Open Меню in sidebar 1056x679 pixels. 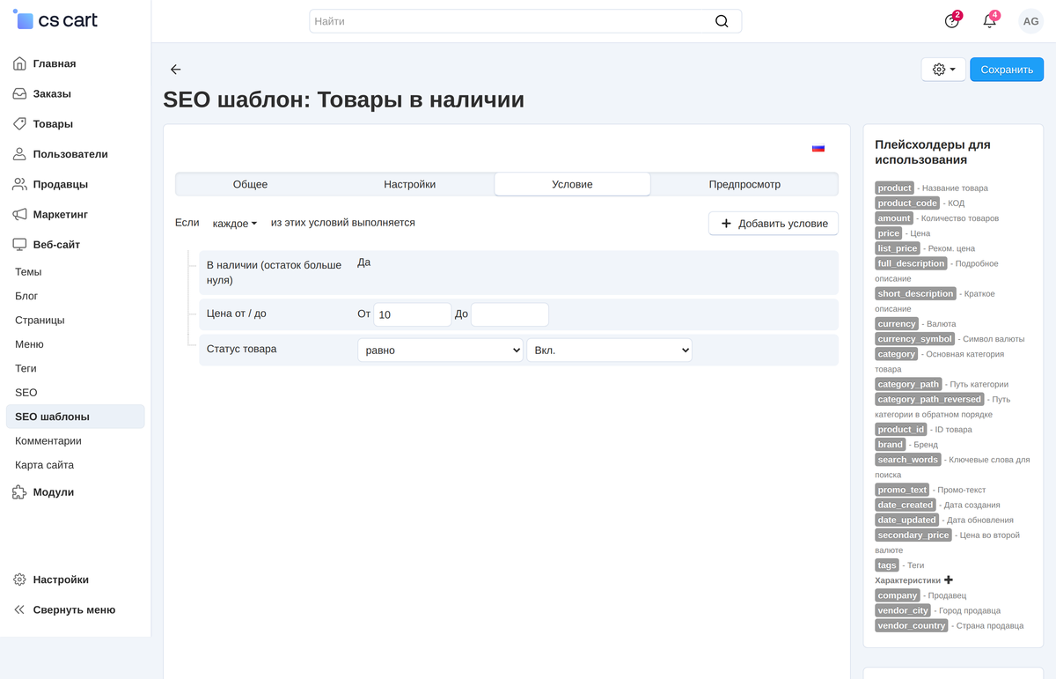tap(29, 344)
